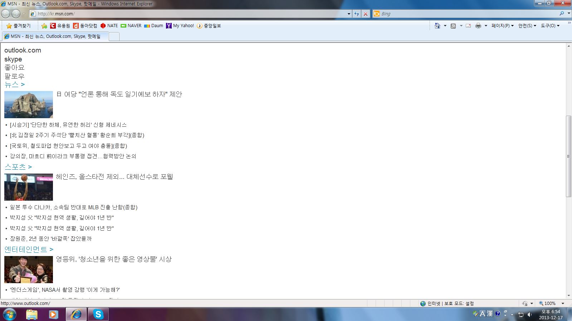
Task: Open the network tray icon
Action: (521, 315)
